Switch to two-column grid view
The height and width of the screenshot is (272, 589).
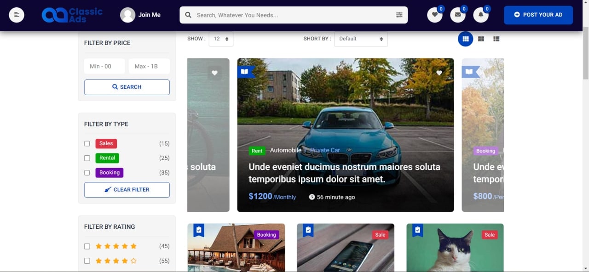tap(481, 39)
